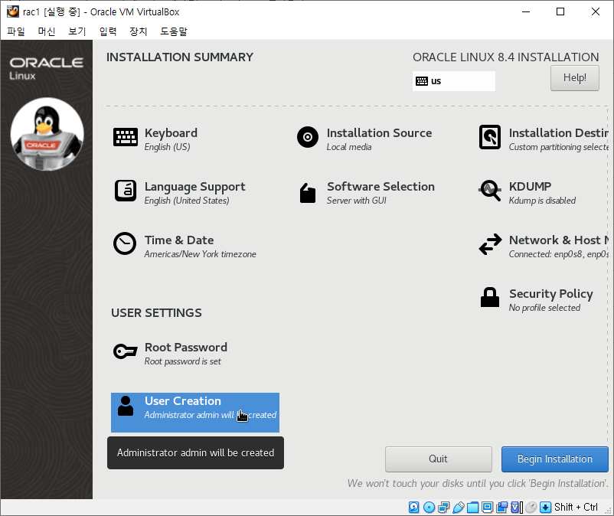The image size is (614, 516).
Task: Click the Security Policy lock icon
Action: (490, 297)
